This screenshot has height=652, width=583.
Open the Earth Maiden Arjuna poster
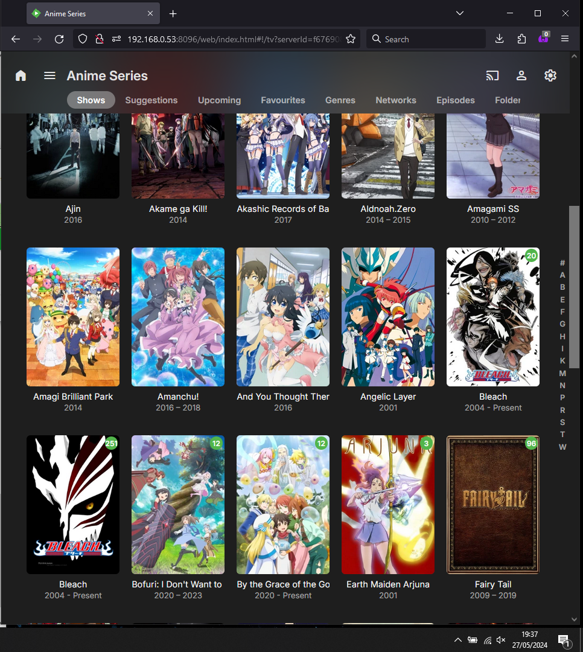click(x=388, y=505)
